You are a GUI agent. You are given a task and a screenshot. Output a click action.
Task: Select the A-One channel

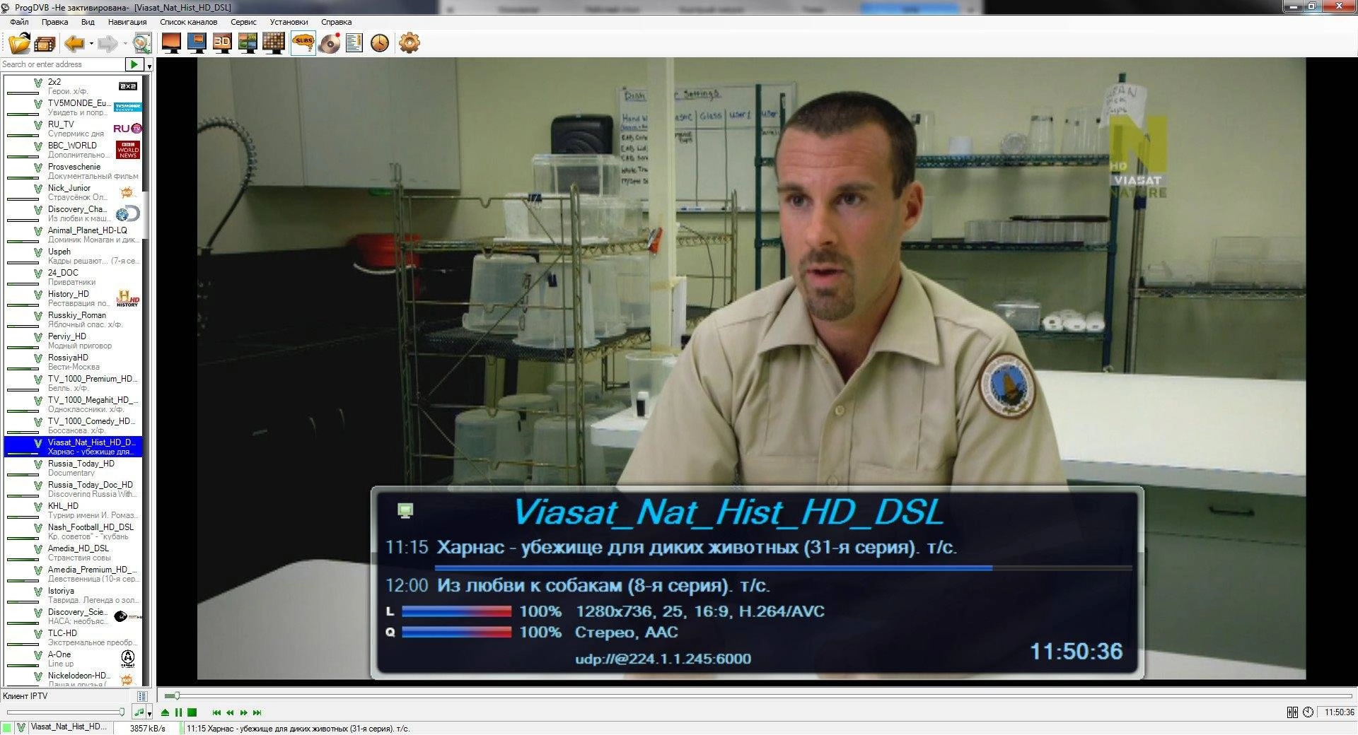[74, 659]
